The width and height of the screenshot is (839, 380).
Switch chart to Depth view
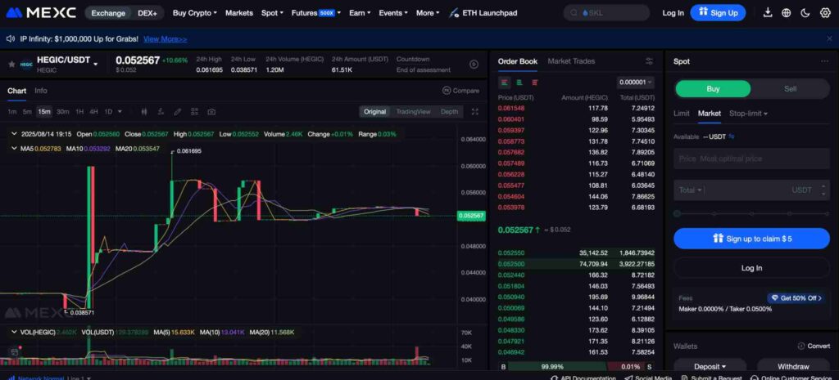[449, 111]
